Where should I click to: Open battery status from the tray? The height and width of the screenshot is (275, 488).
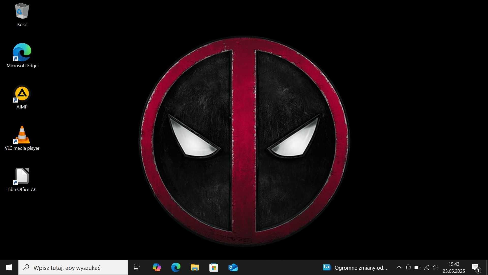pos(417,267)
